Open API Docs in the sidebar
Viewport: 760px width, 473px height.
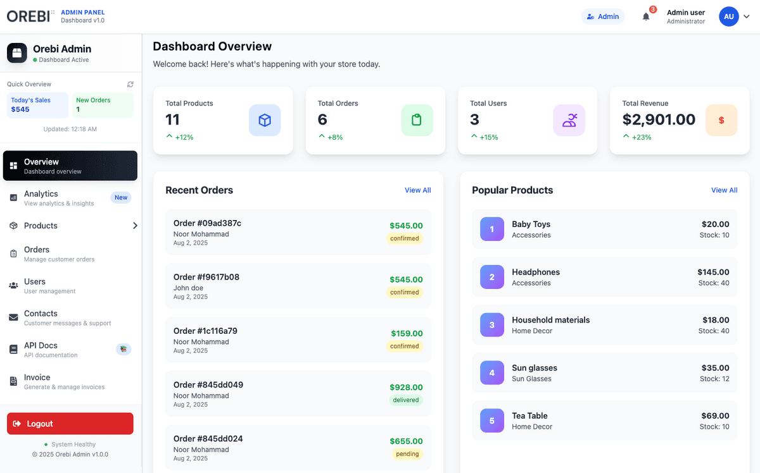(x=70, y=350)
